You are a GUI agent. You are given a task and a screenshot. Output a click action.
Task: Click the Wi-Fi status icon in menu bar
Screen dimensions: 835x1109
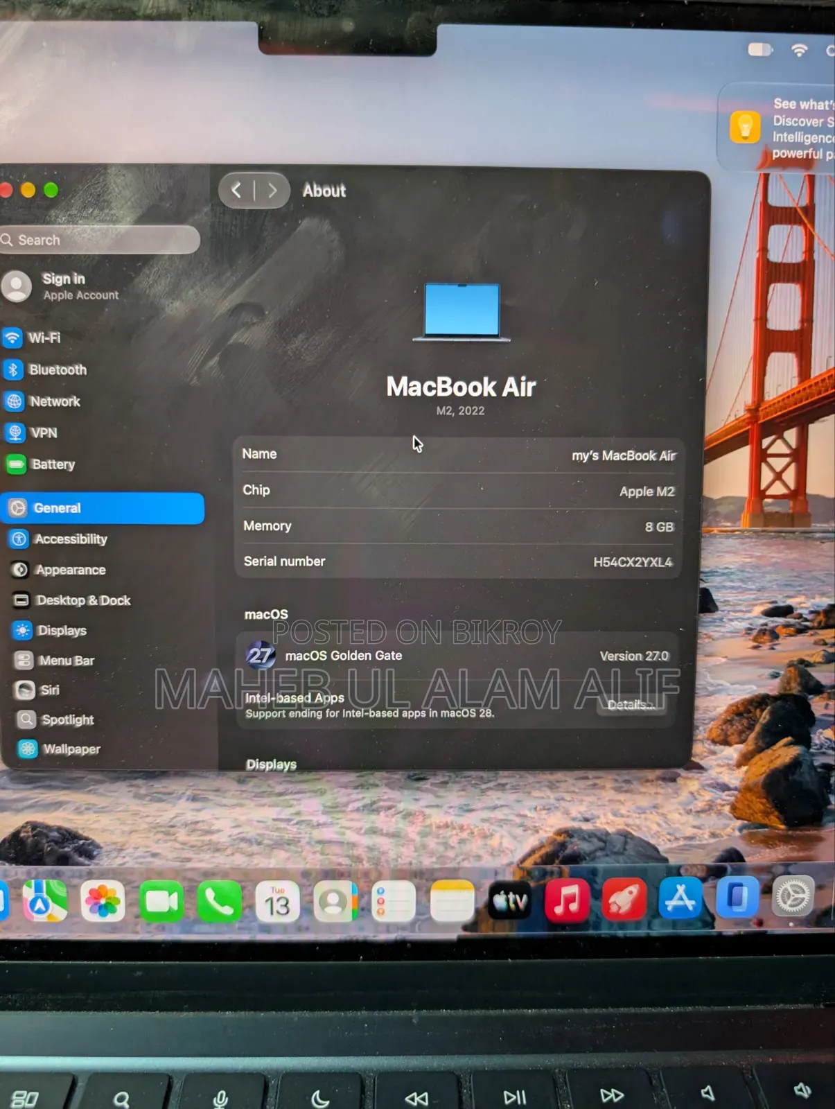pos(800,49)
